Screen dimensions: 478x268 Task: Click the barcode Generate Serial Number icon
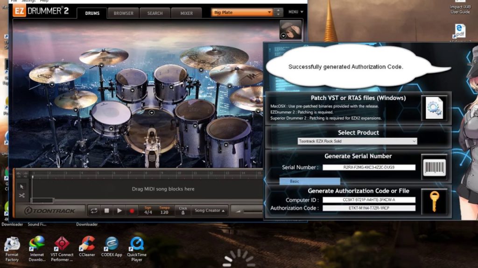[434, 167]
